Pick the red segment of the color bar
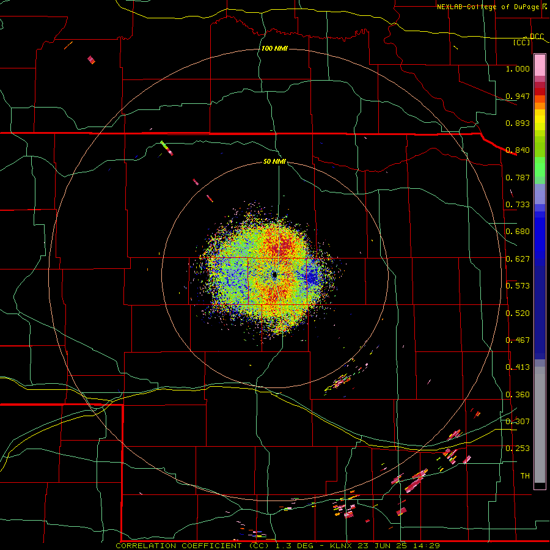The height and width of the screenshot is (550, 550). click(540, 92)
